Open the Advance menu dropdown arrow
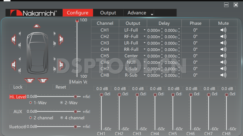This screenshot has height=136, width=243. [x=152, y=14]
